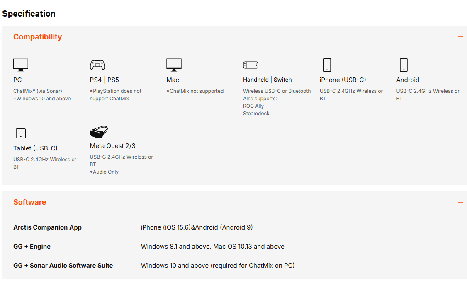Click the Compatibility section heading
Screen dimensions: 467x283
pos(37,37)
